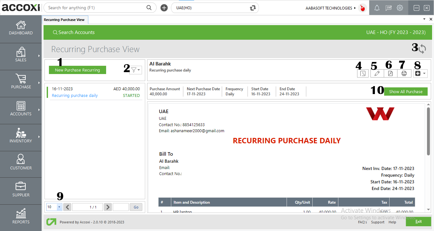434x231 pixels.
Task: Select the Recurring purchase daily list entry
Action: 74,95
